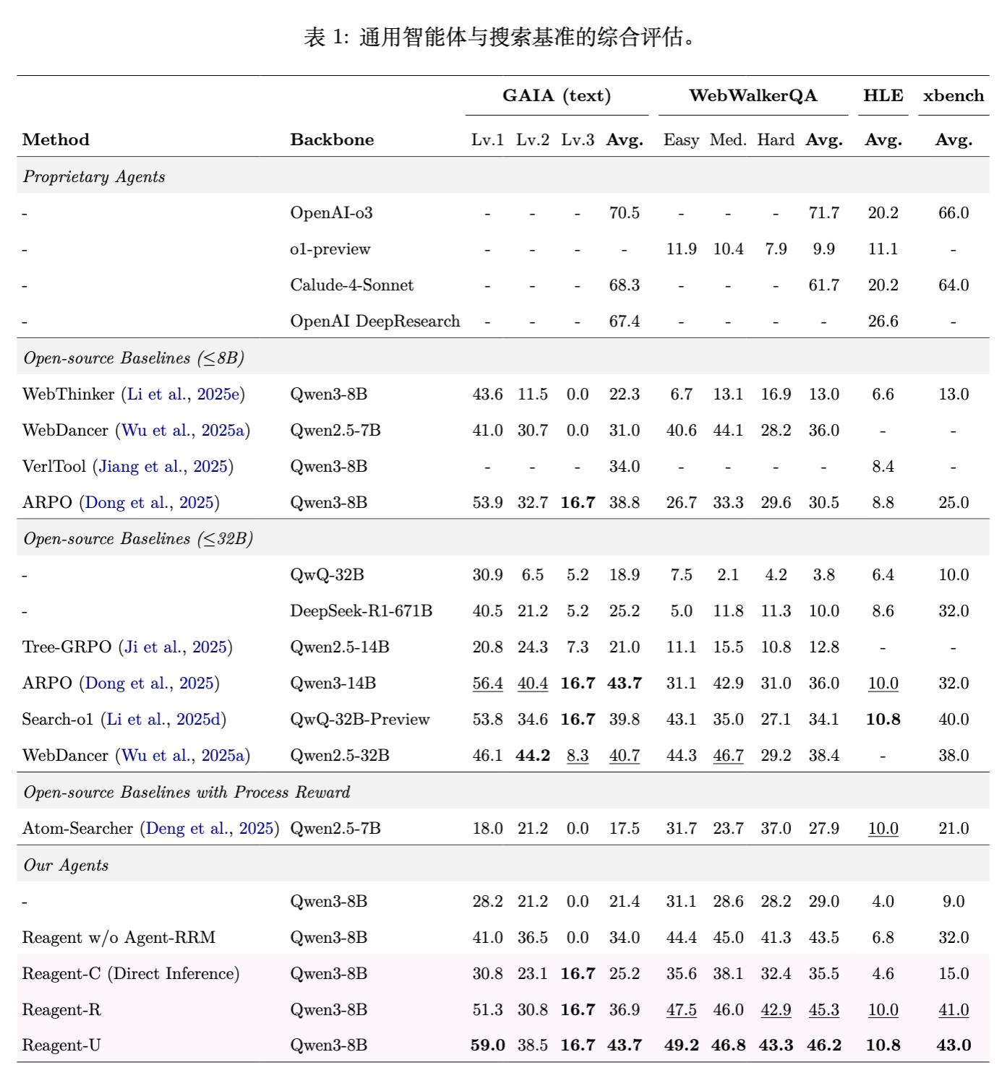Follow the Ji et al. 2025 Tree-GRPO citation
1002x1078 pixels.
[x=176, y=647]
